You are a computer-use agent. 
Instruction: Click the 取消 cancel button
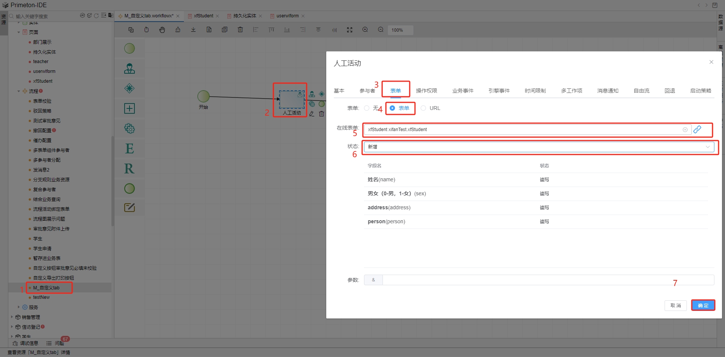(x=675, y=305)
